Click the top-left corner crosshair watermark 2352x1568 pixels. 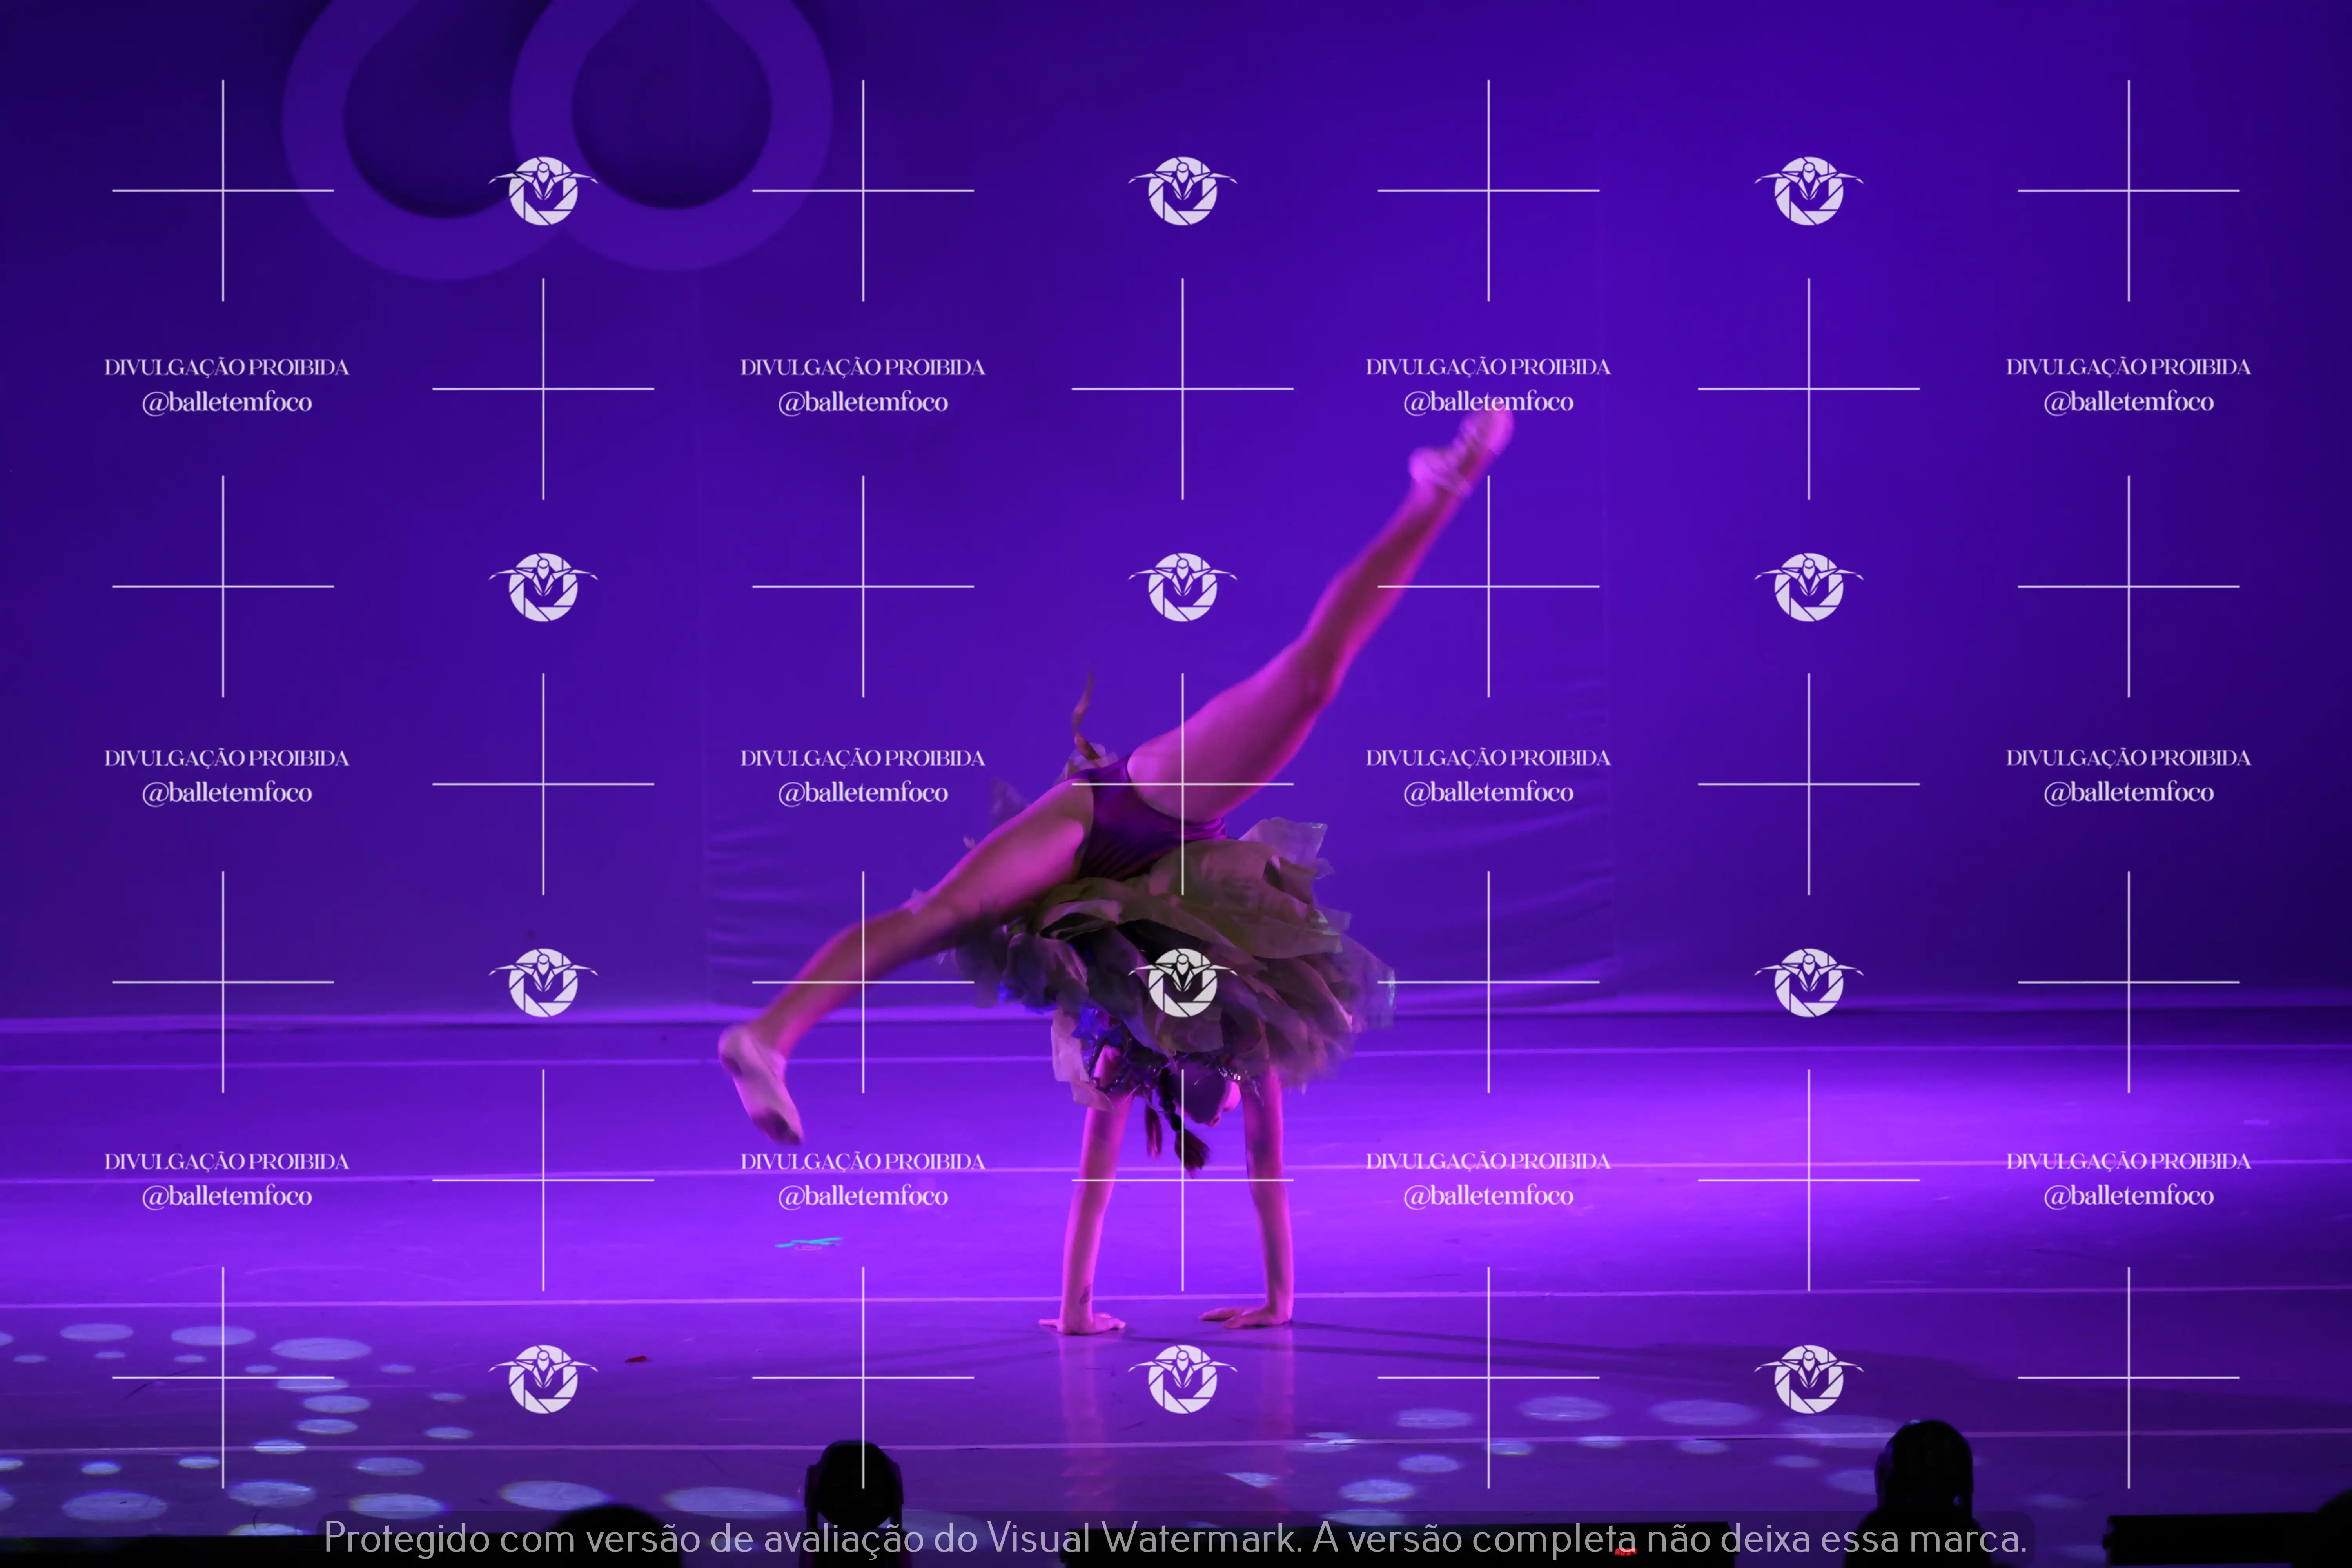click(223, 190)
